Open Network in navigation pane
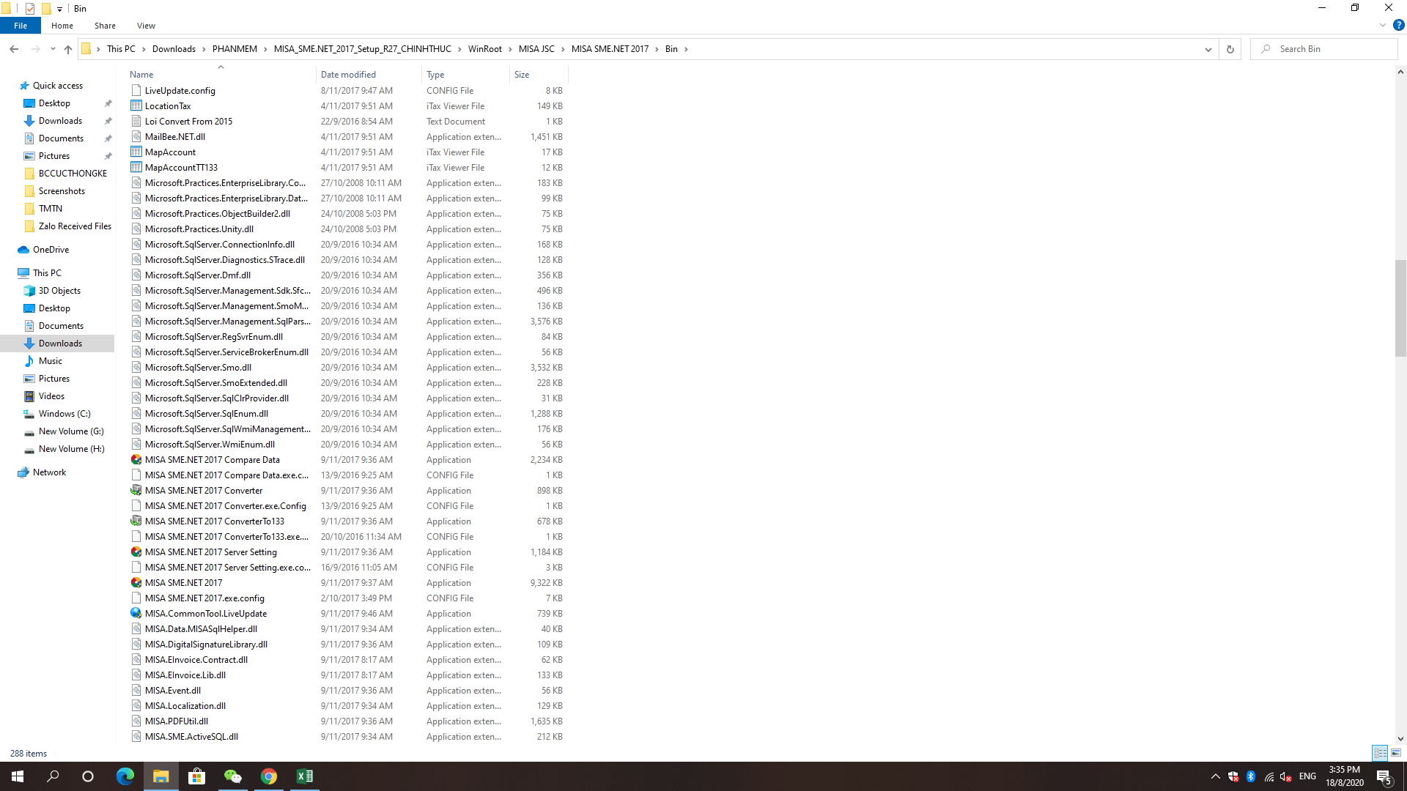 (49, 472)
